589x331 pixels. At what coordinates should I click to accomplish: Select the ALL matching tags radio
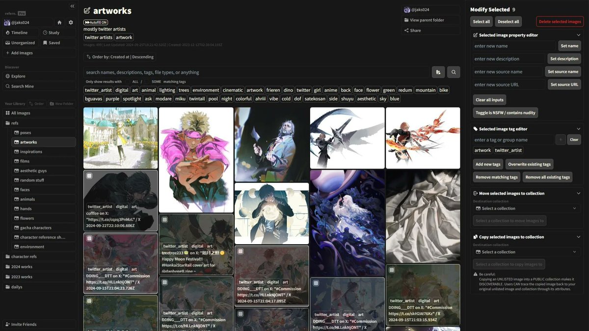(128, 81)
